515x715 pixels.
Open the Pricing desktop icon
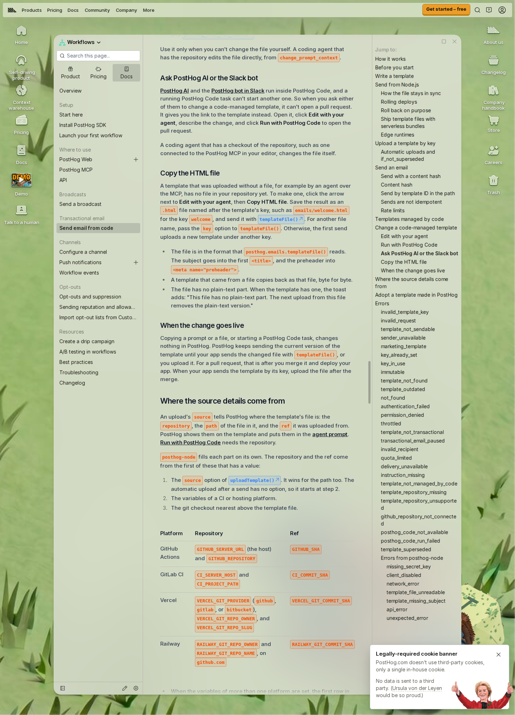click(x=21, y=125)
